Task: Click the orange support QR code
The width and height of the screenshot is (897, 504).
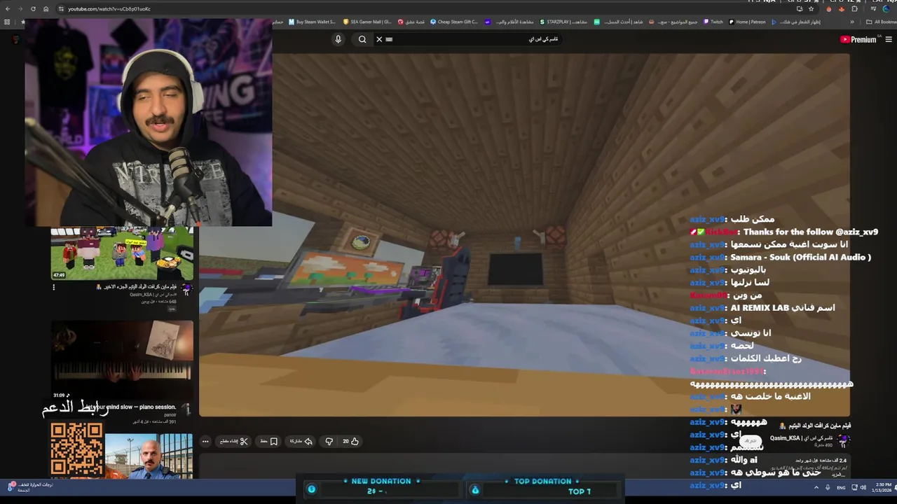Action: pyautogui.click(x=76, y=449)
